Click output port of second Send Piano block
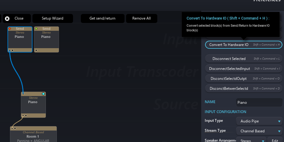Viewport: 284px width, 142px height. [36, 50]
